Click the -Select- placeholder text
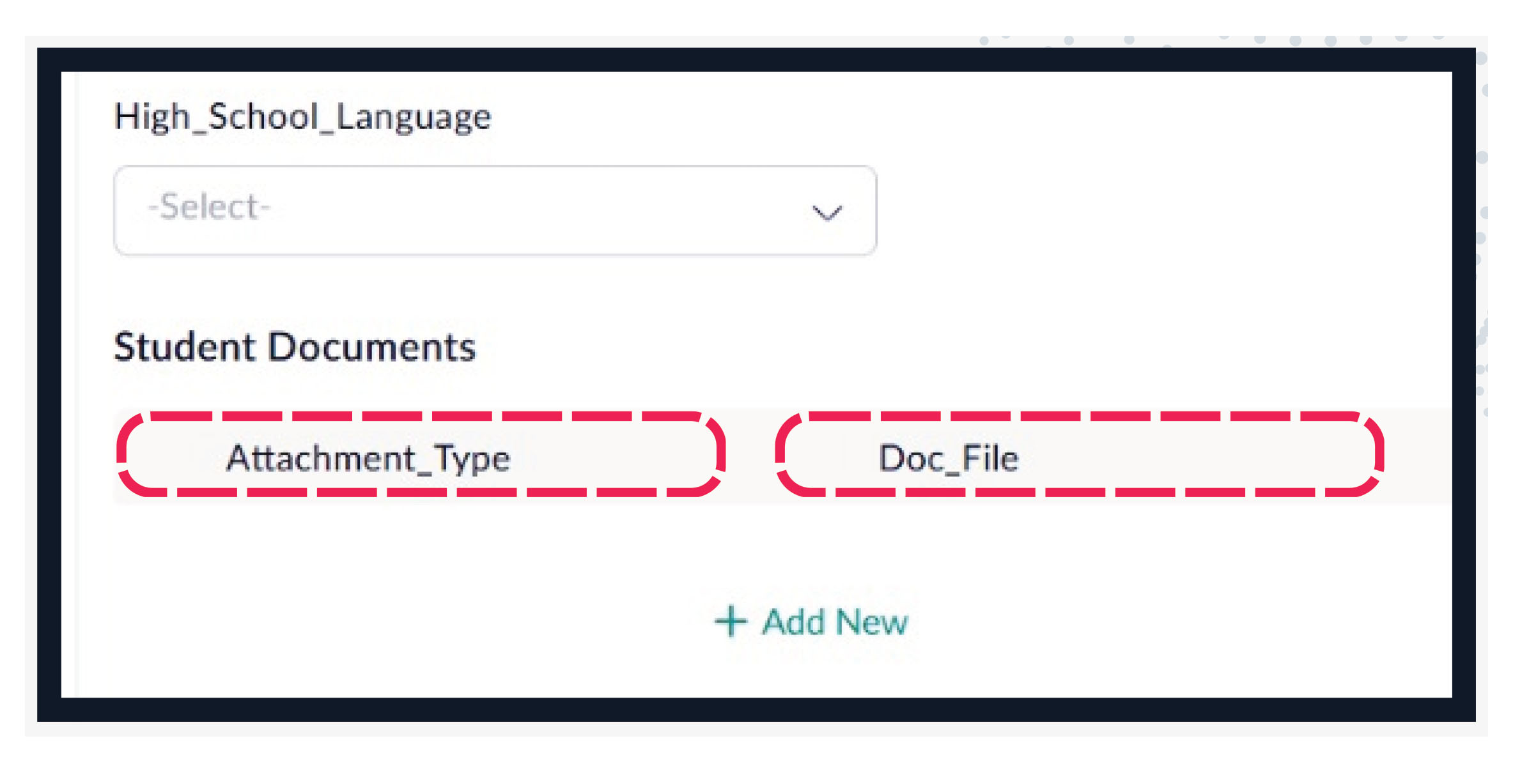This screenshot has width=1513, height=773. (209, 208)
